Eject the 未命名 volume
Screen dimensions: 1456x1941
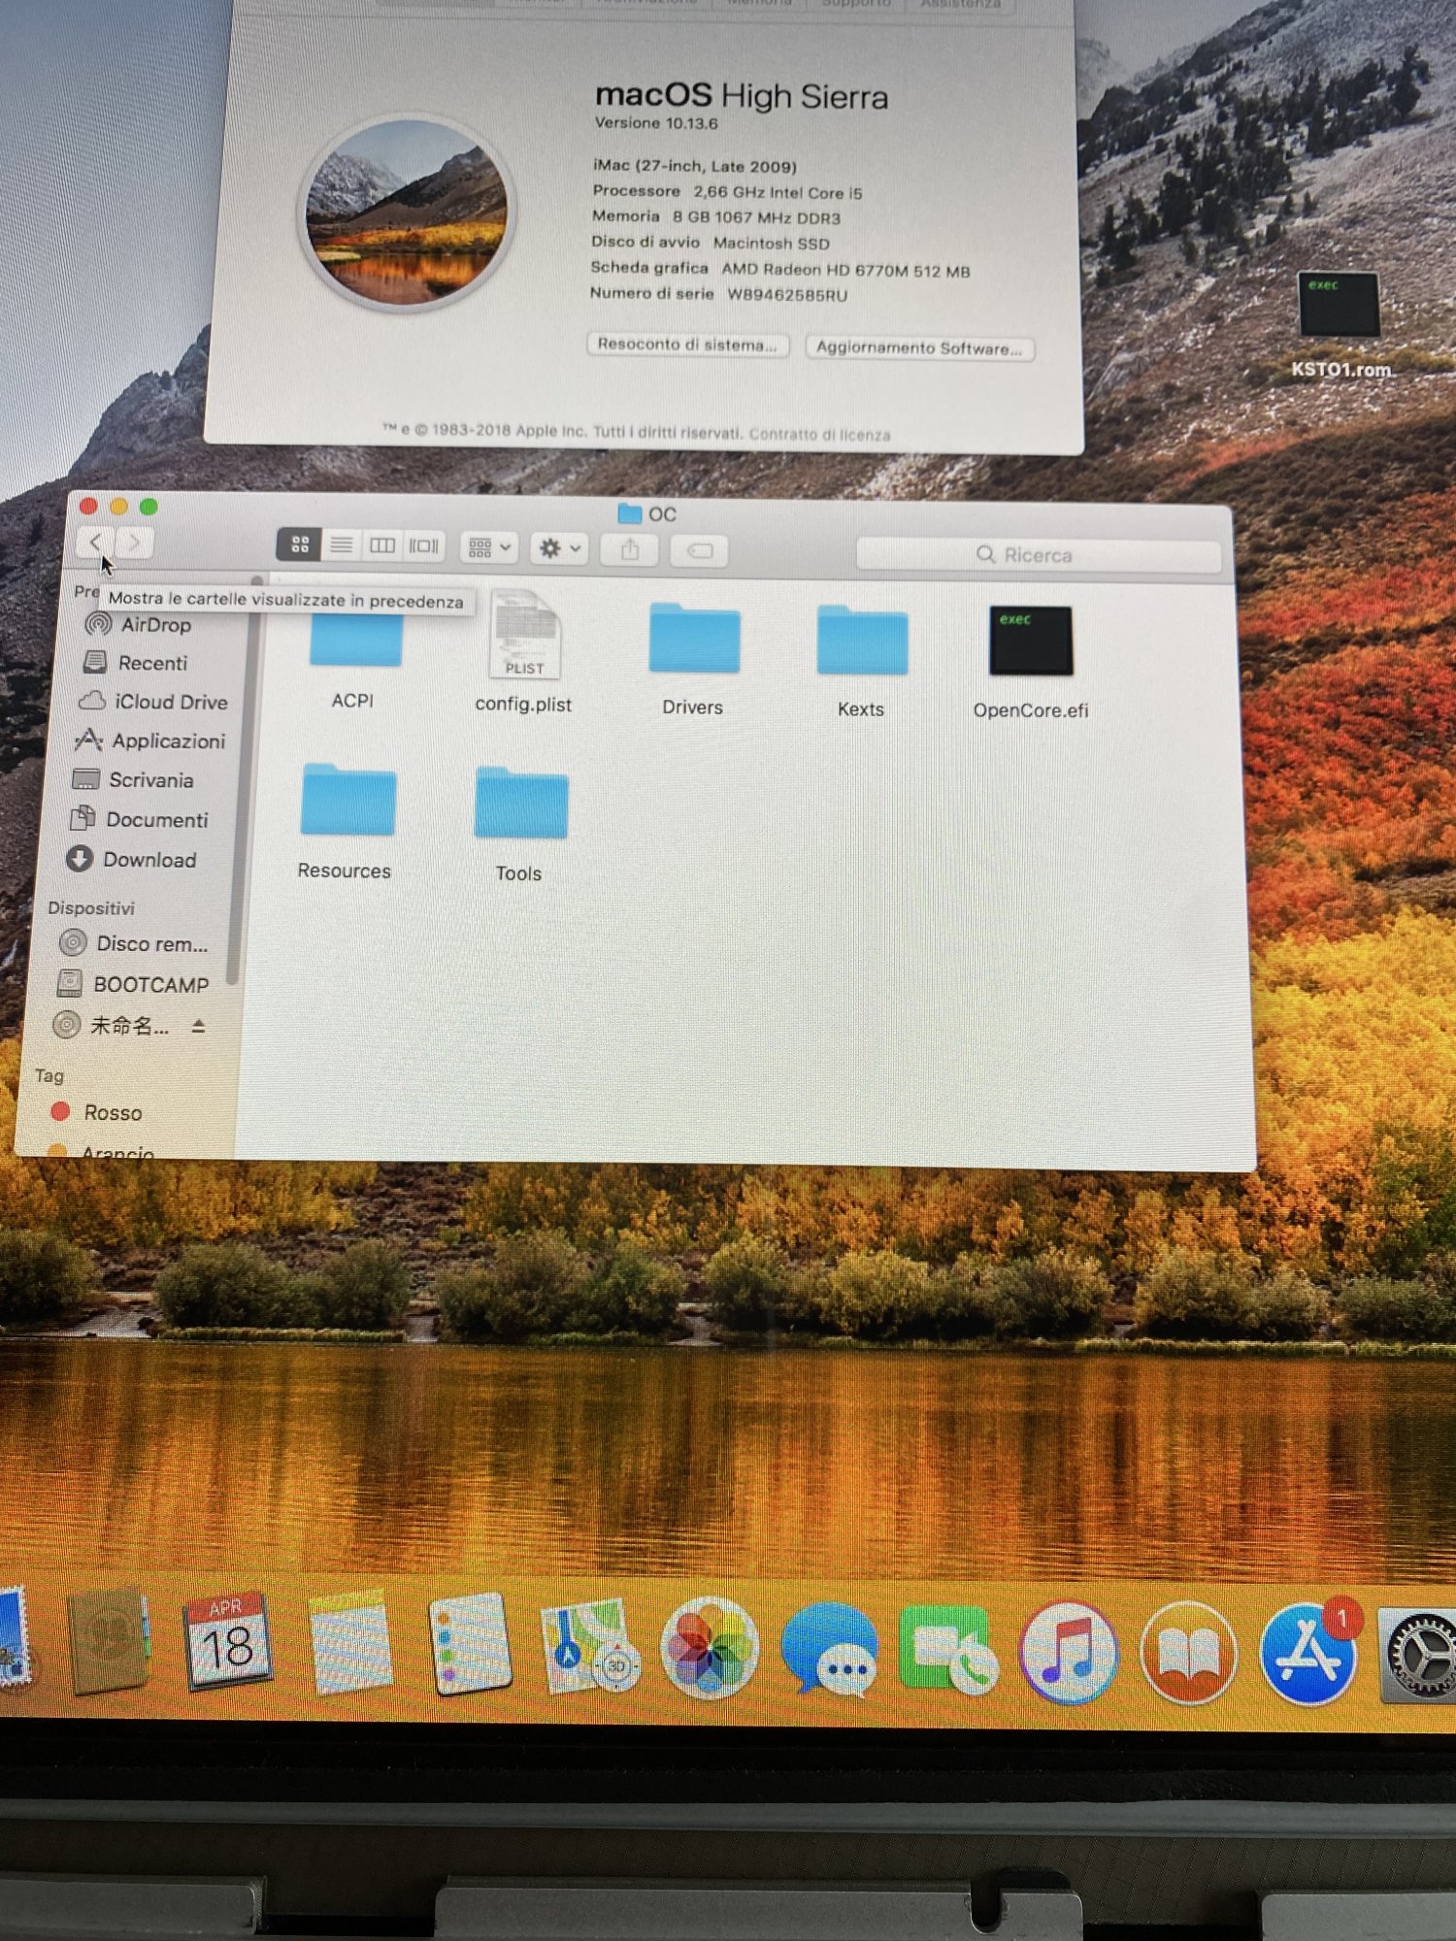(x=199, y=1026)
